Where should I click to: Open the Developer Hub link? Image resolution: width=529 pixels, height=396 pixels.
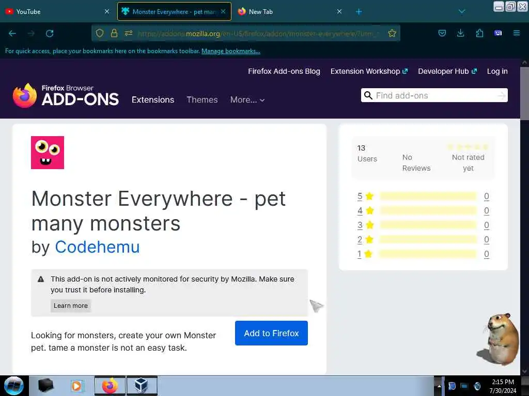tap(447, 71)
